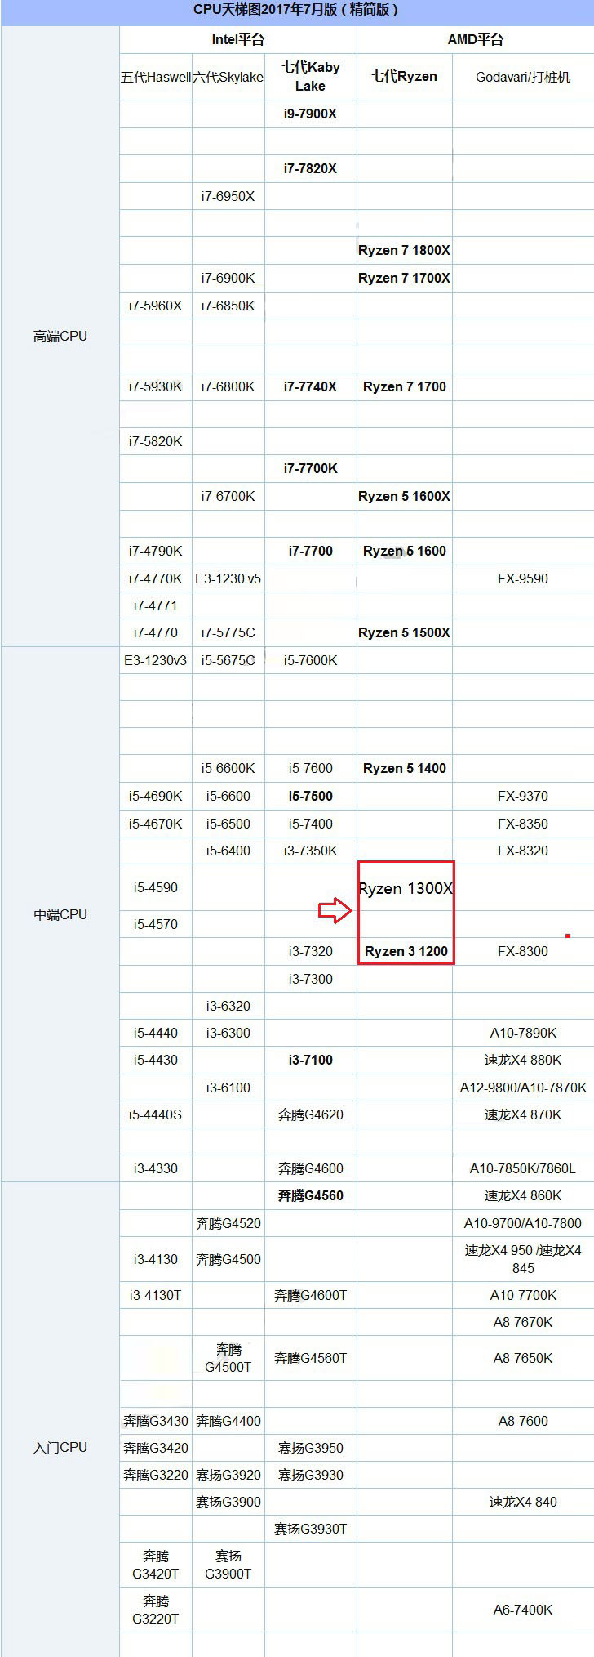
Task: Click the FX-9590 cell
Action: (523, 578)
